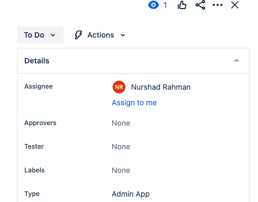This screenshot has width=258, height=202.
Task: Change the Type value Admin App
Action: [x=131, y=194]
